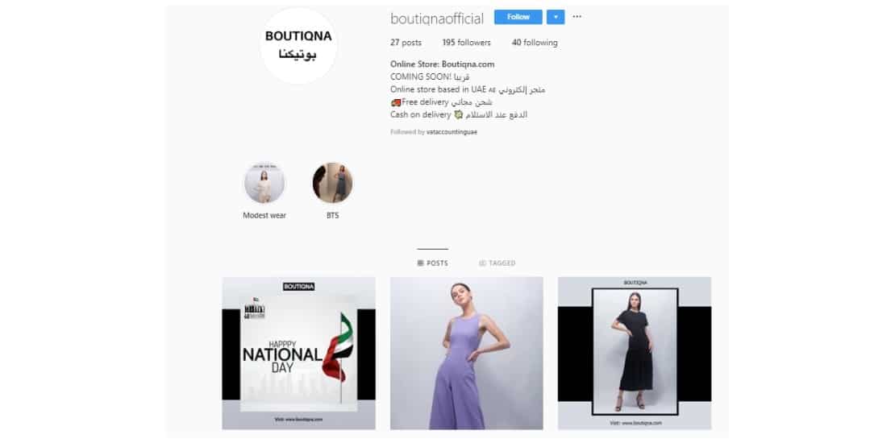895x443 pixels.
Task: Open the purple jumpsuit model post
Action: tap(466, 353)
